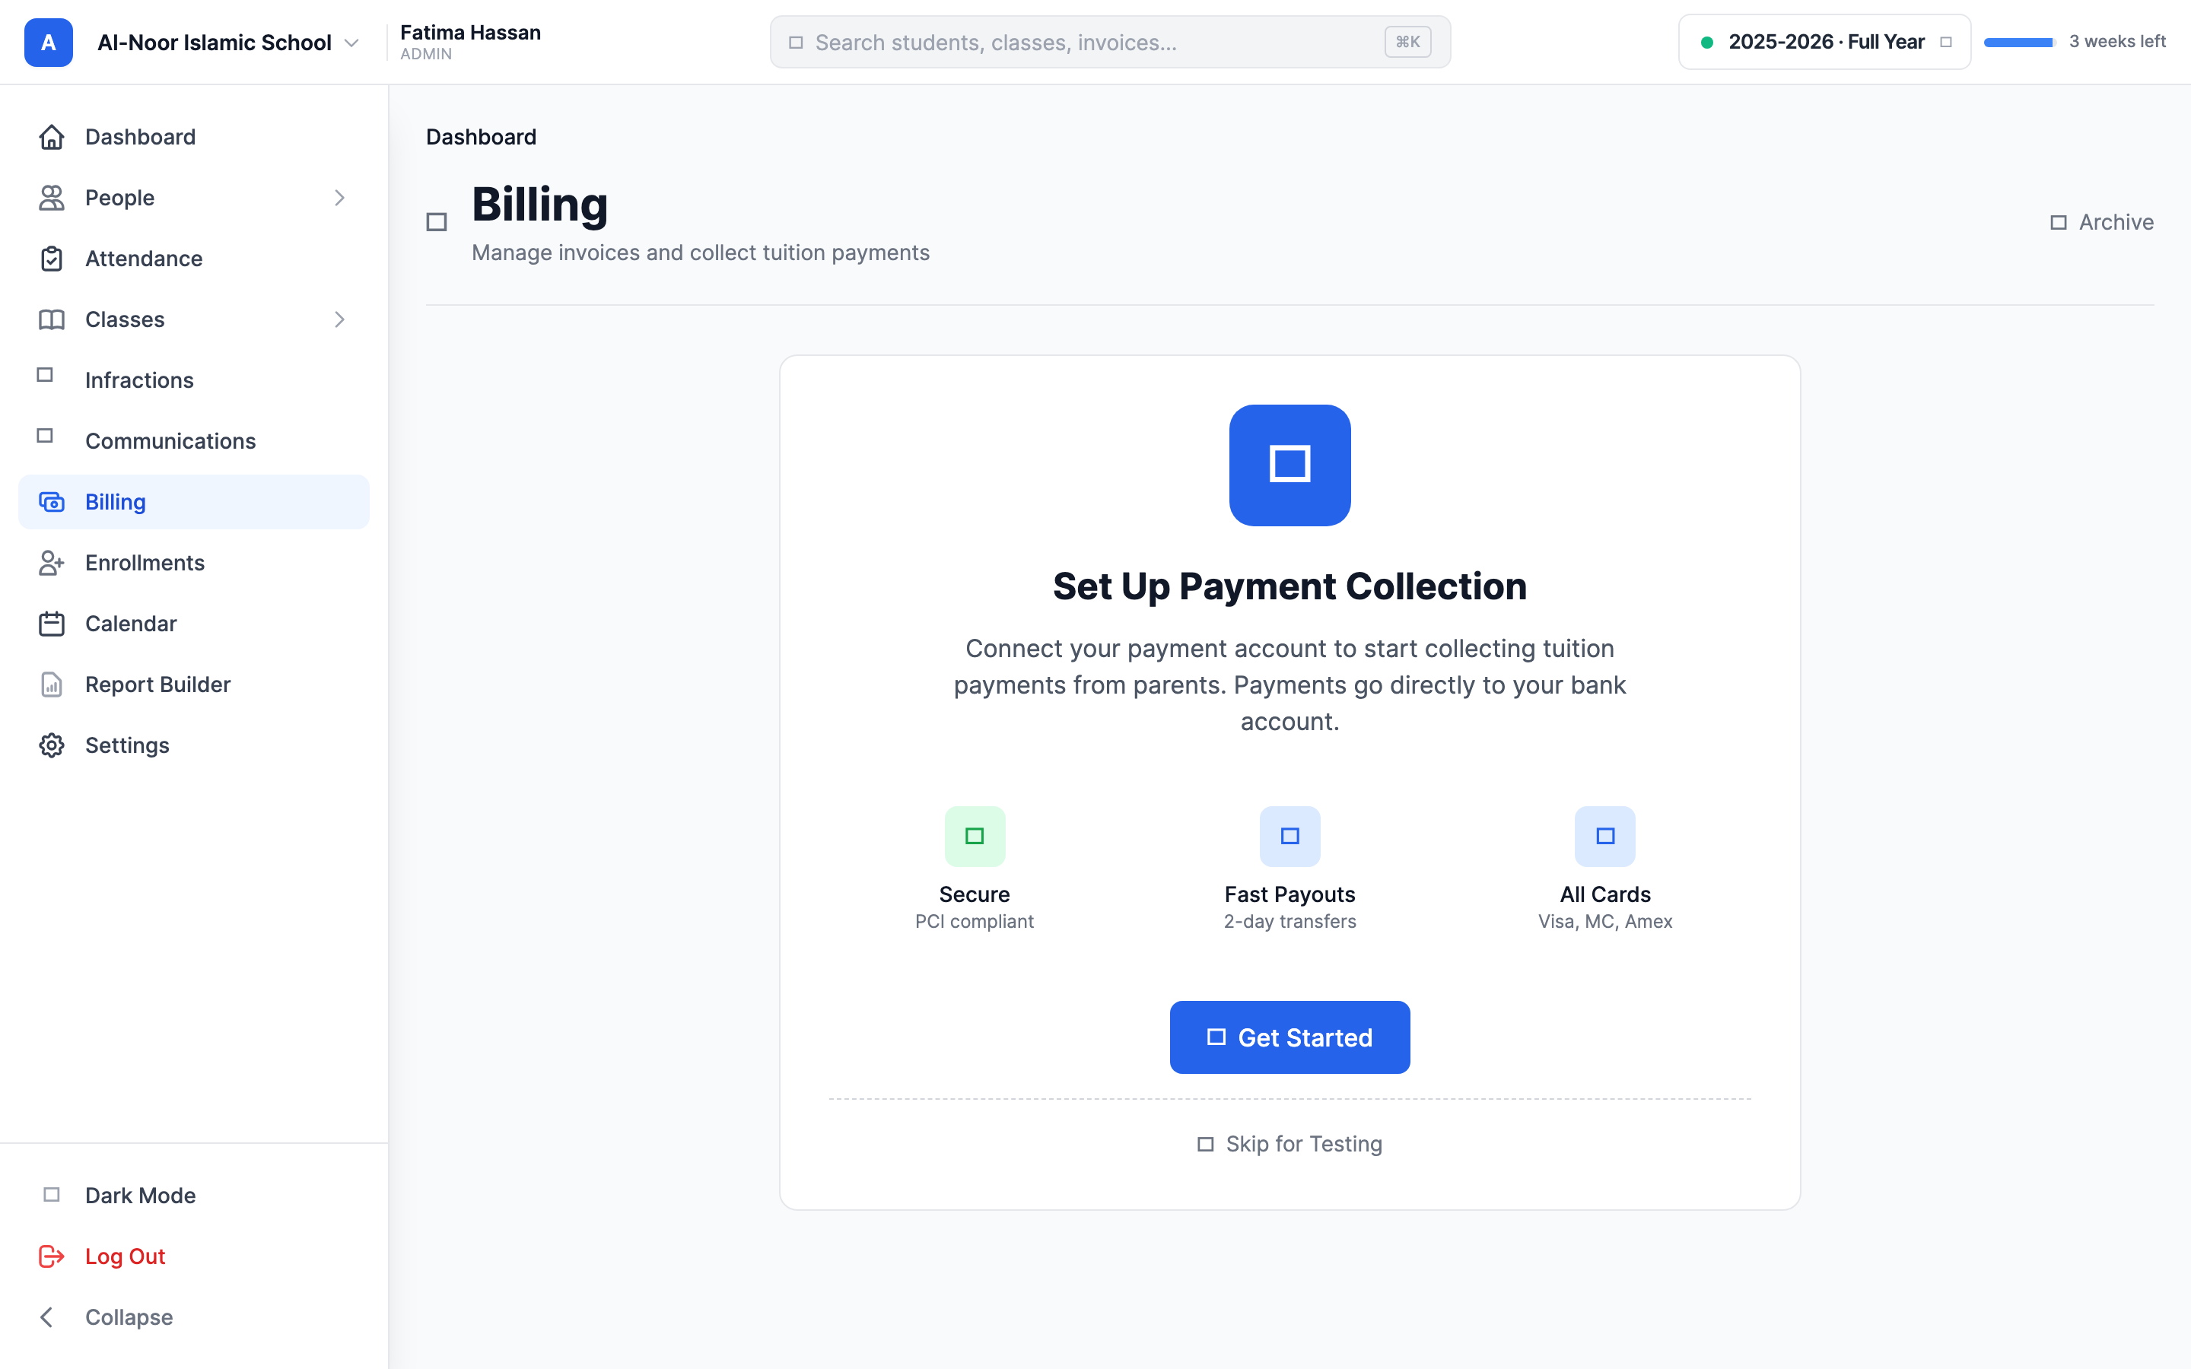This screenshot has width=2191, height=1369.
Task: Click the Archive icon at top right
Action: [2058, 222]
